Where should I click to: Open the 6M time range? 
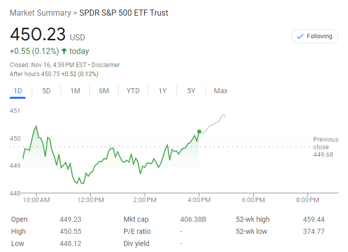tap(104, 91)
